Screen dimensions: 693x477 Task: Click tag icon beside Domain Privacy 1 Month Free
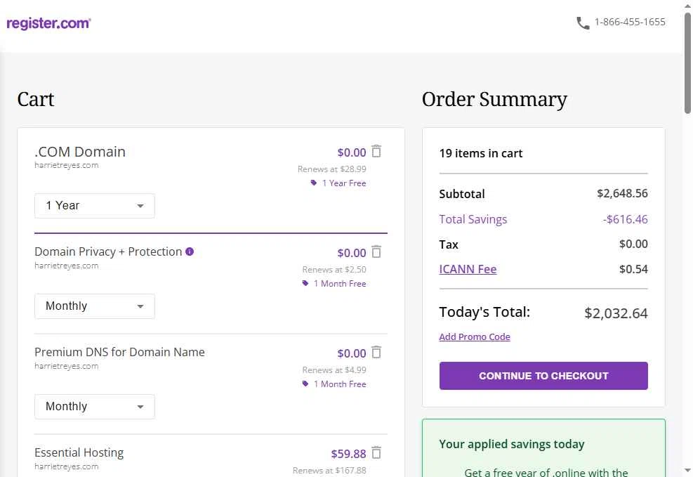pos(305,283)
